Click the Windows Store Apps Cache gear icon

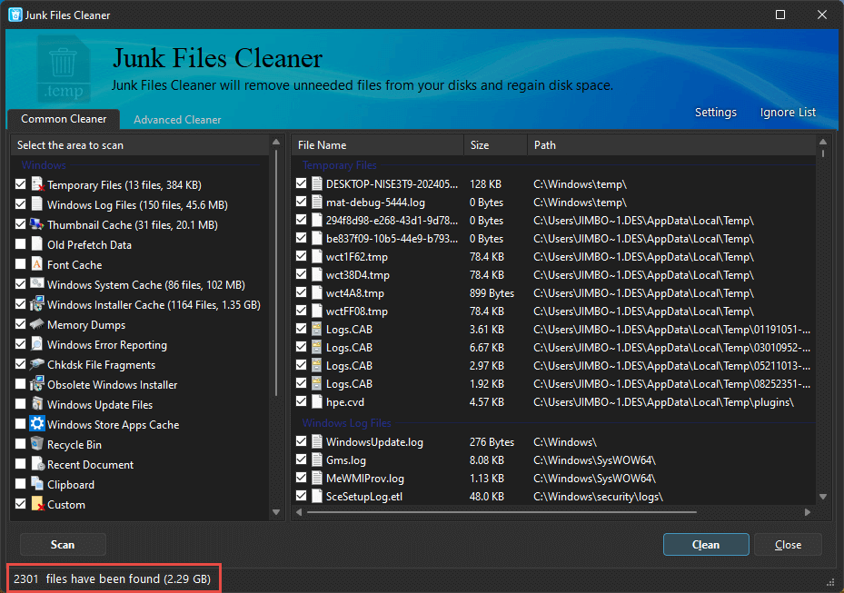tap(37, 424)
